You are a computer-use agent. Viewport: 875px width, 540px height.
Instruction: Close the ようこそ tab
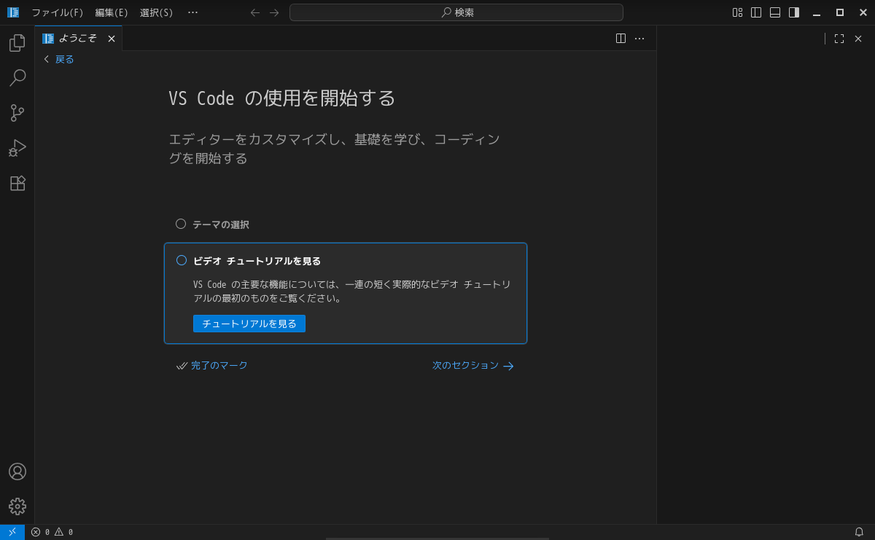tap(112, 39)
